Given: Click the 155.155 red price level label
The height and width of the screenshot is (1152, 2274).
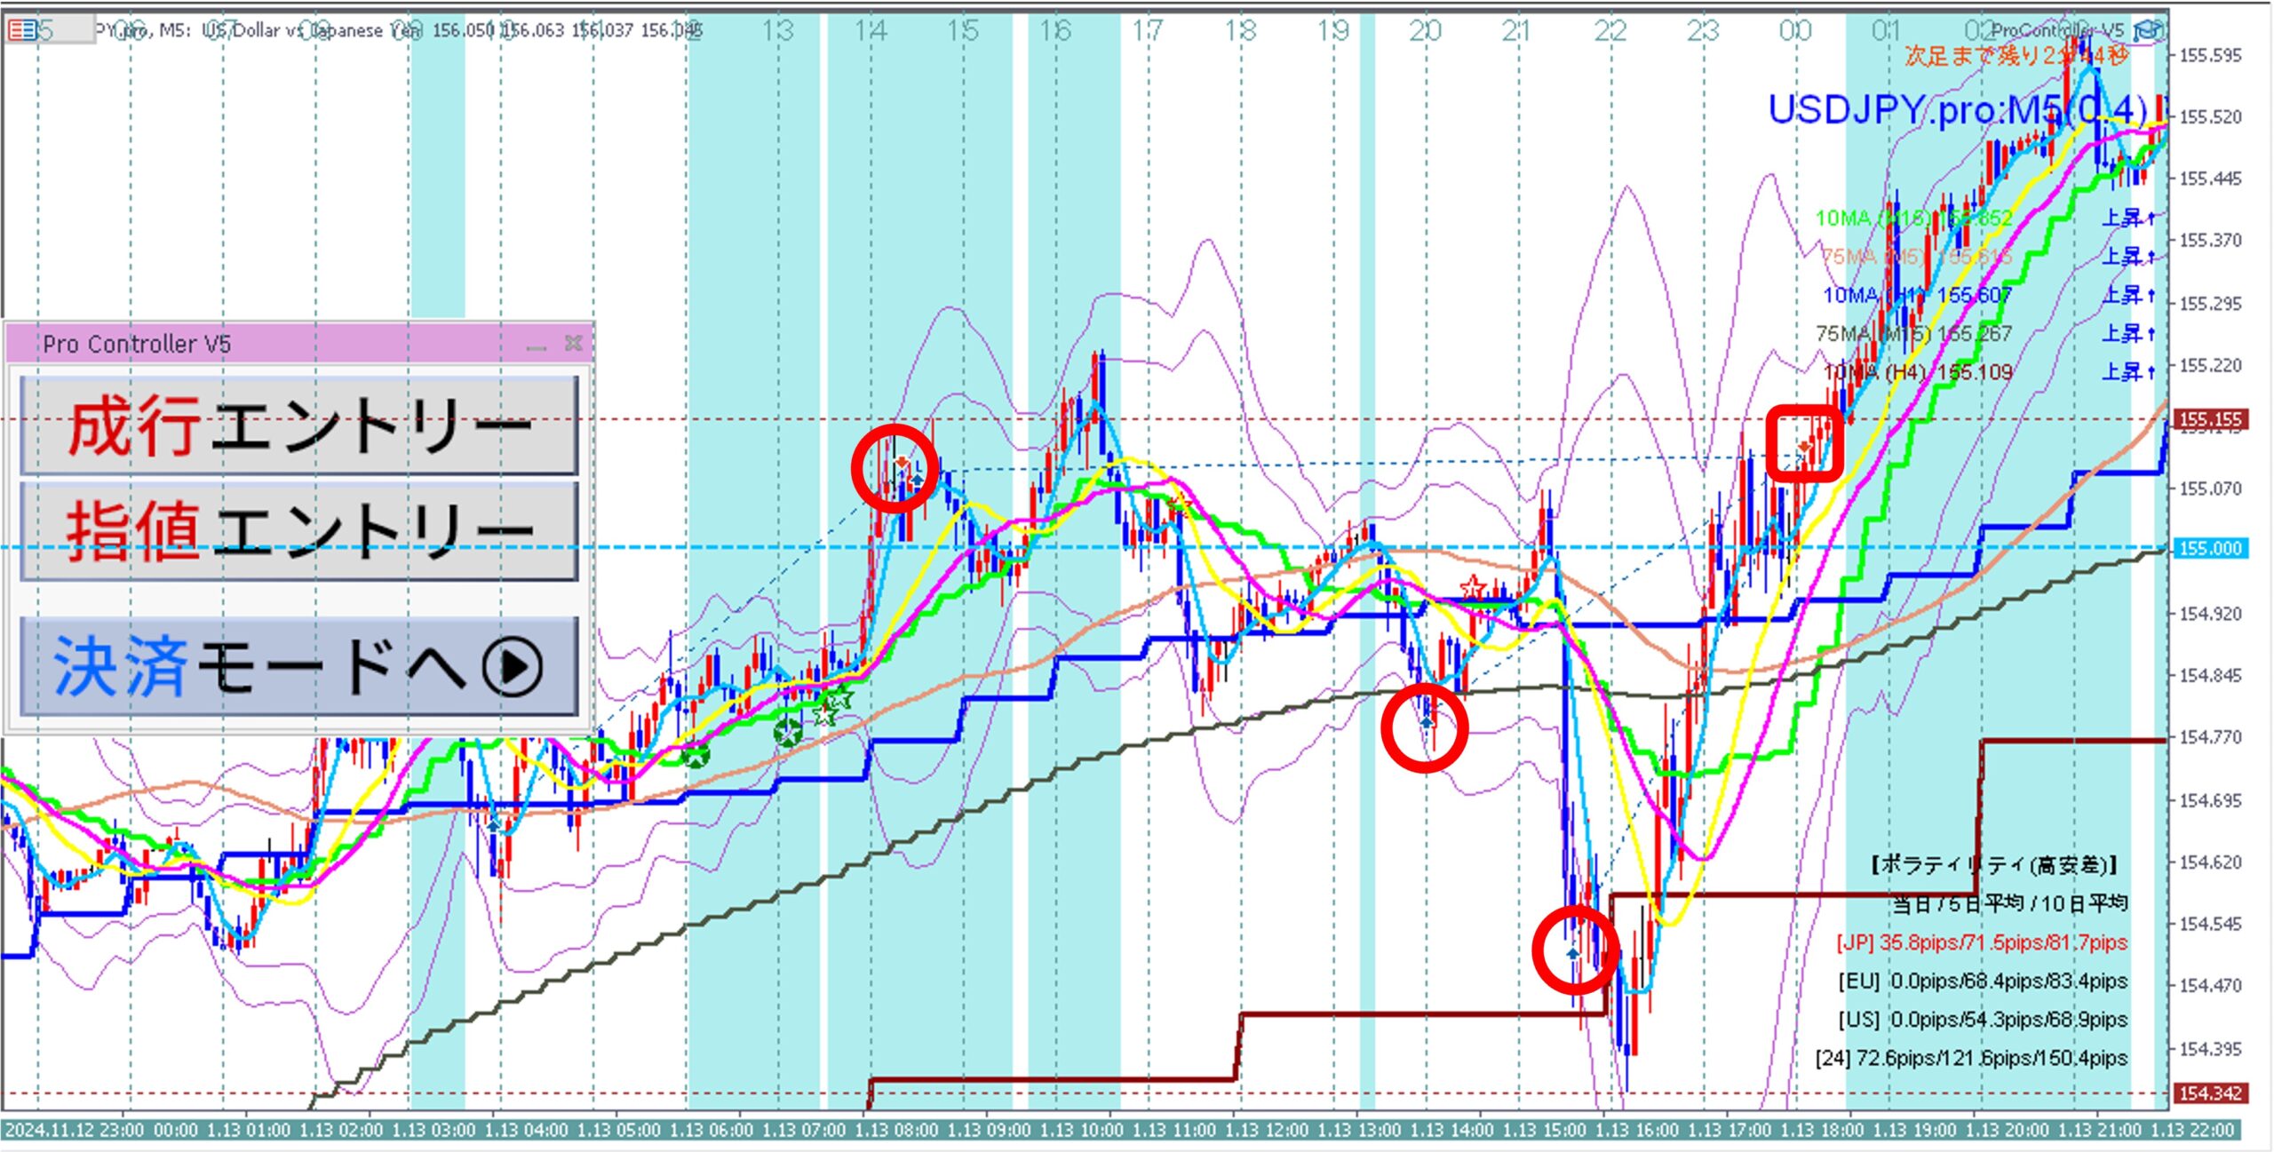Looking at the screenshot, I should (x=2210, y=419).
